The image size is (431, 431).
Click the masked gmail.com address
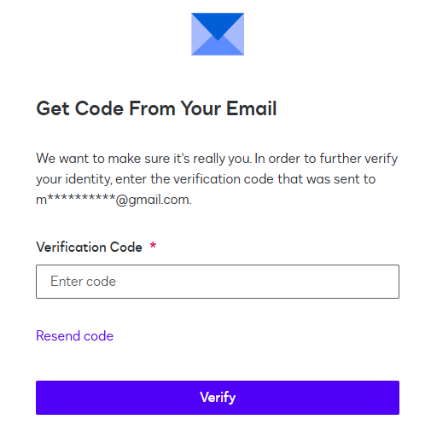click(x=114, y=200)
